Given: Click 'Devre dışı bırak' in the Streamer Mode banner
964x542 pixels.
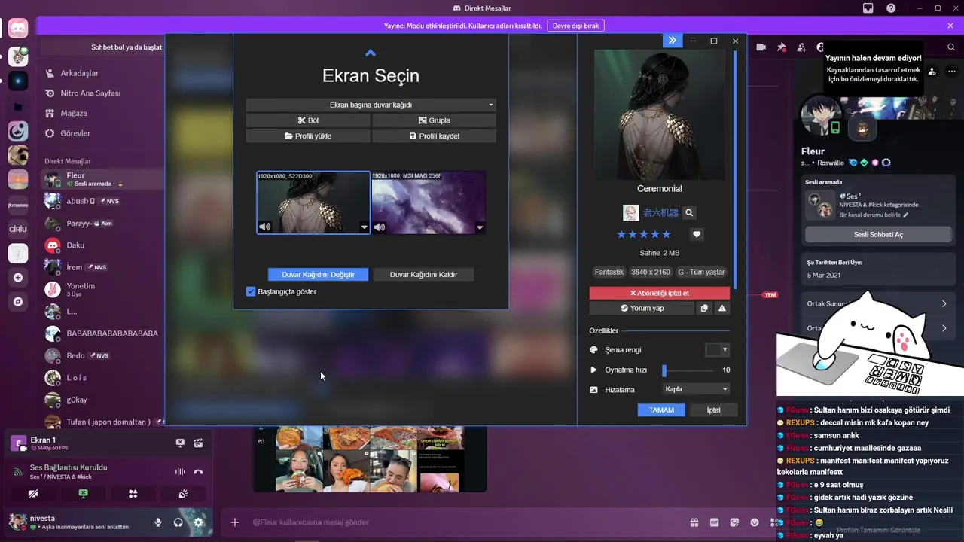Looking at the screenshot, I should (575, 26).
